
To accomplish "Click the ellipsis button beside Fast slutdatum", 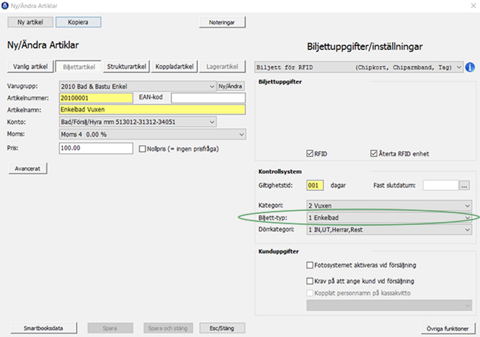I will coord(464,185).
